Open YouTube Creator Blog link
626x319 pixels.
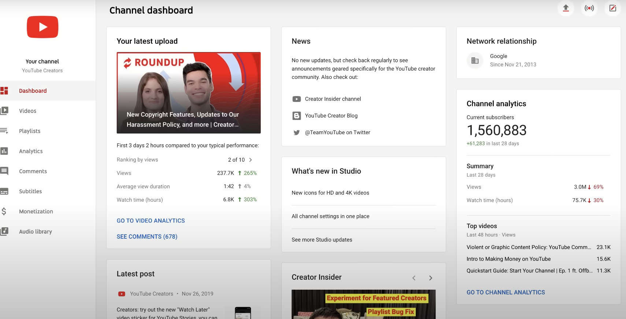point(331,115)
